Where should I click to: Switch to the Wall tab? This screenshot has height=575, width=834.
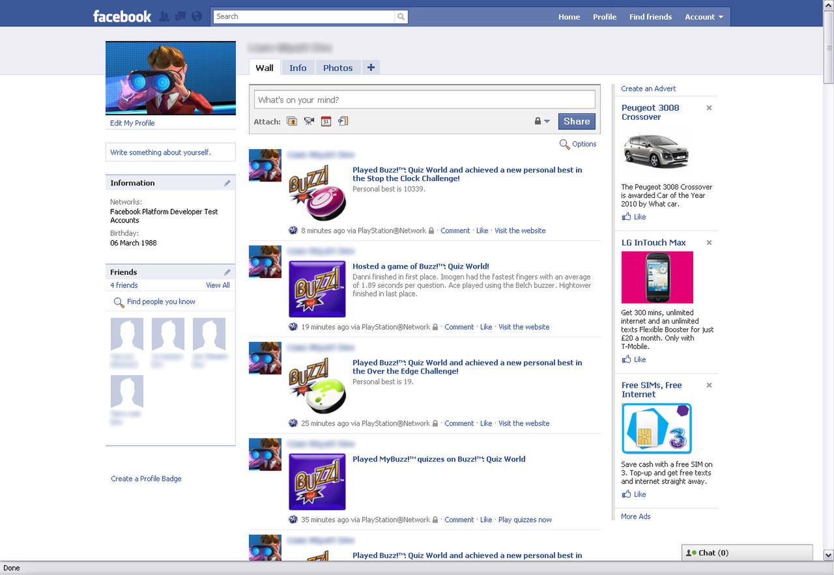[265, 68]
